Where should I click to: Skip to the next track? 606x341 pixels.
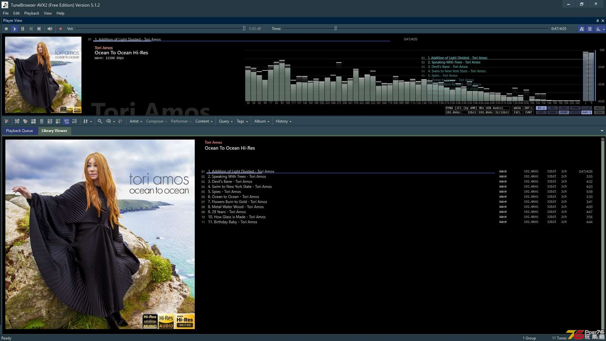click(x=39, y=29)
